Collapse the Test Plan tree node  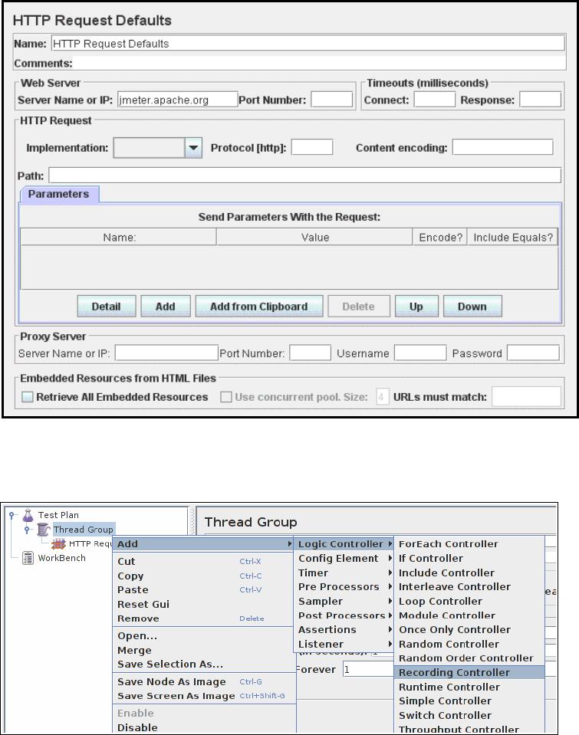(12, 515)
